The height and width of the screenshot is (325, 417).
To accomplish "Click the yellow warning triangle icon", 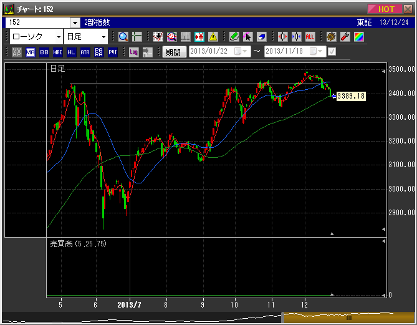I will click(x=213, y=37).
